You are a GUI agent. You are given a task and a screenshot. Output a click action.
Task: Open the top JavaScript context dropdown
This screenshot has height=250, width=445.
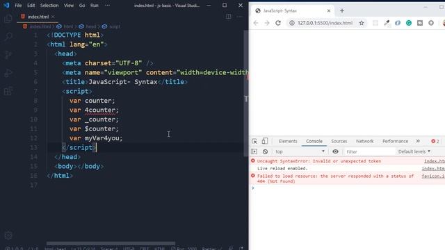pyautogui.click(x=300, y=151)
